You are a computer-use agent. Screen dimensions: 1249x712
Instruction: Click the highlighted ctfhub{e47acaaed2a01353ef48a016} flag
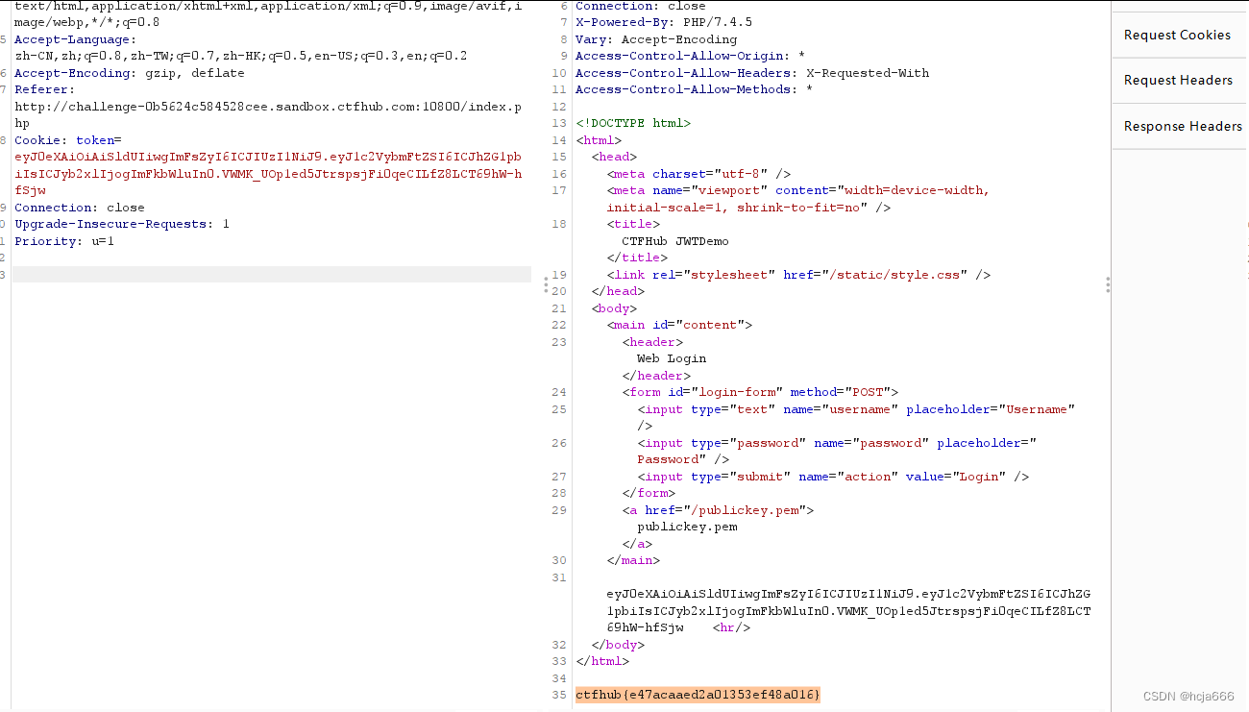[698, 695]
